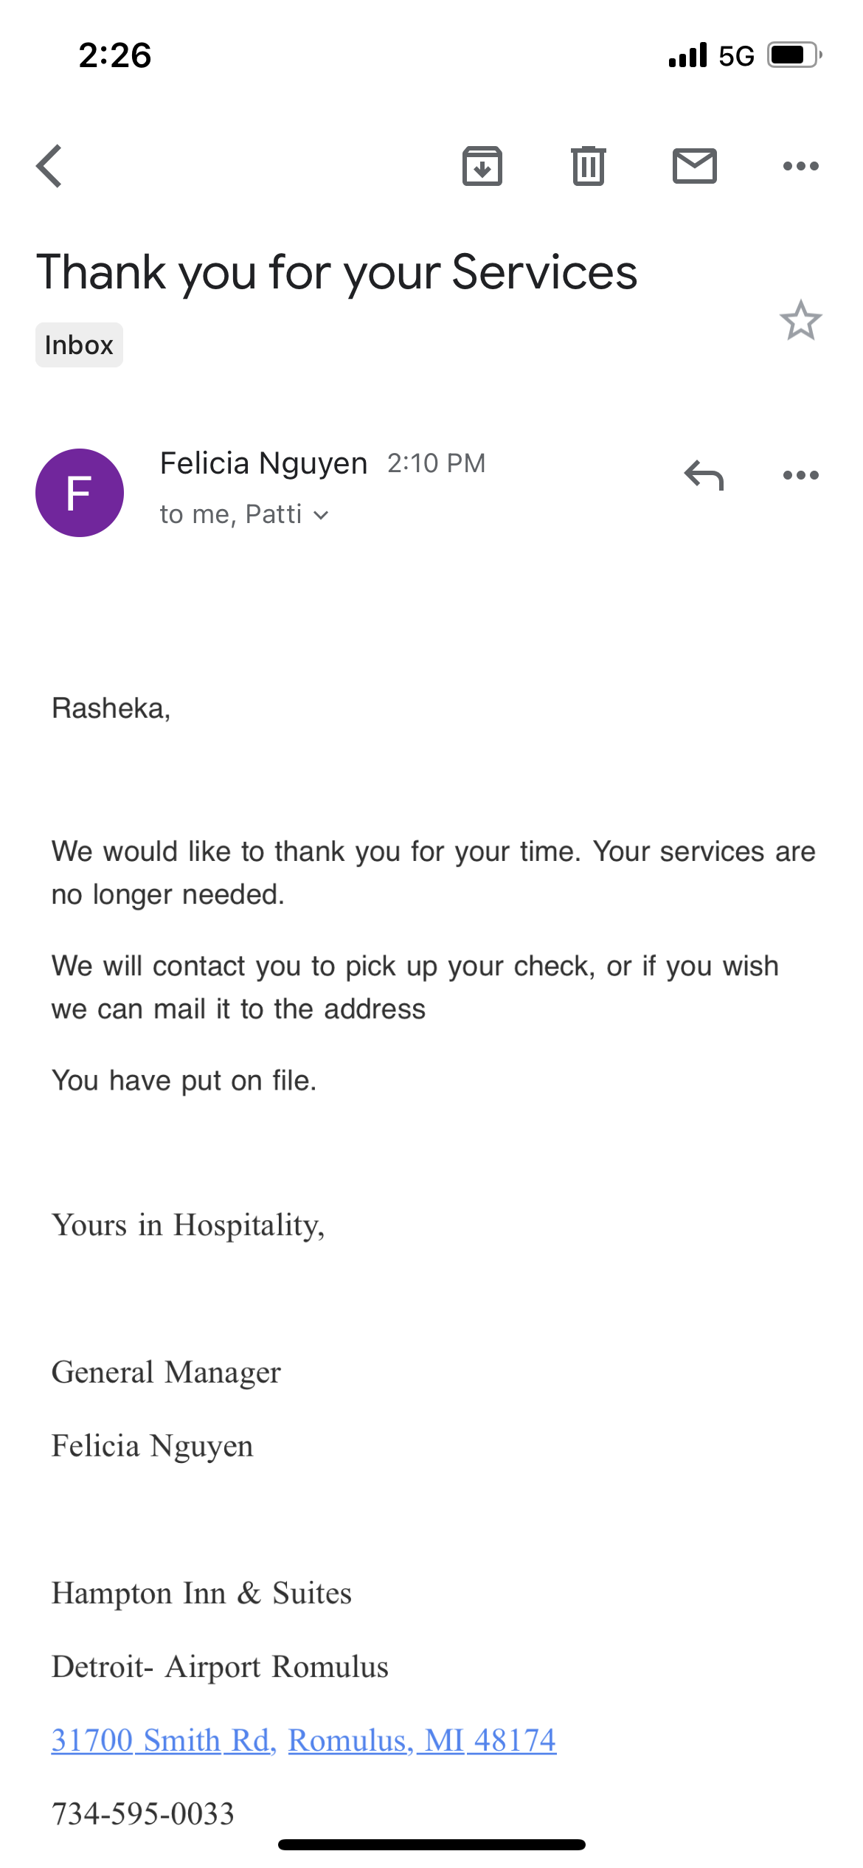863x1868 pixels.
Task: Open the top more options menu
Action: pos(800,165)
